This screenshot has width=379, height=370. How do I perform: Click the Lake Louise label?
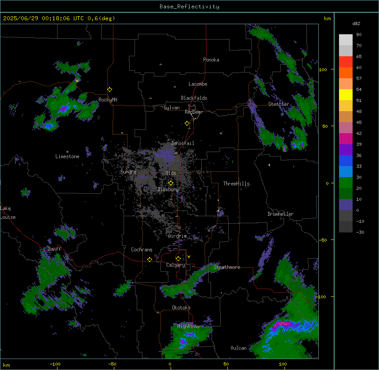pos(7,213)
